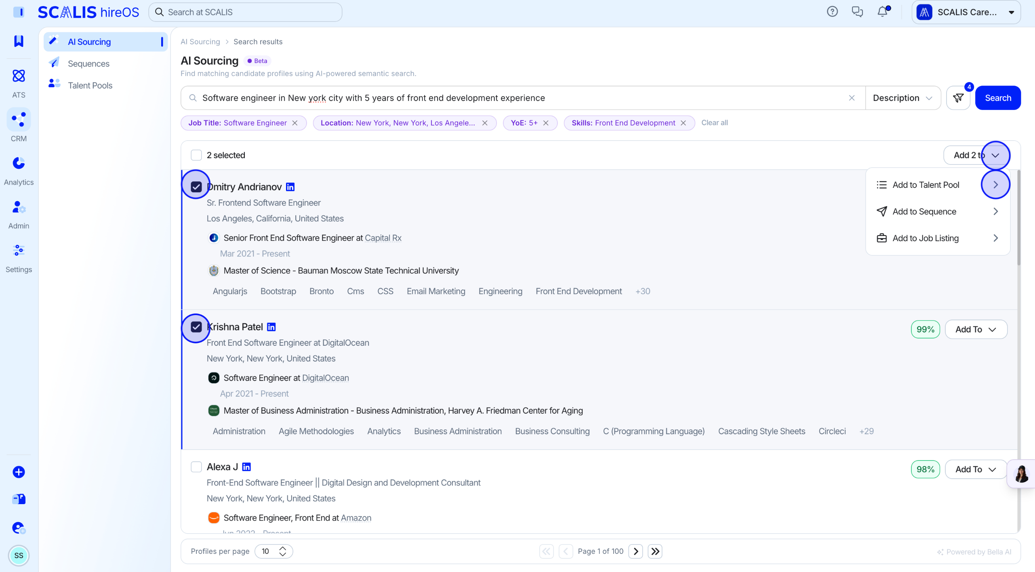Screen dimensions: 1035x572
Task: Toggle the sidebar collapse icon at top-left
Action: 19,12
